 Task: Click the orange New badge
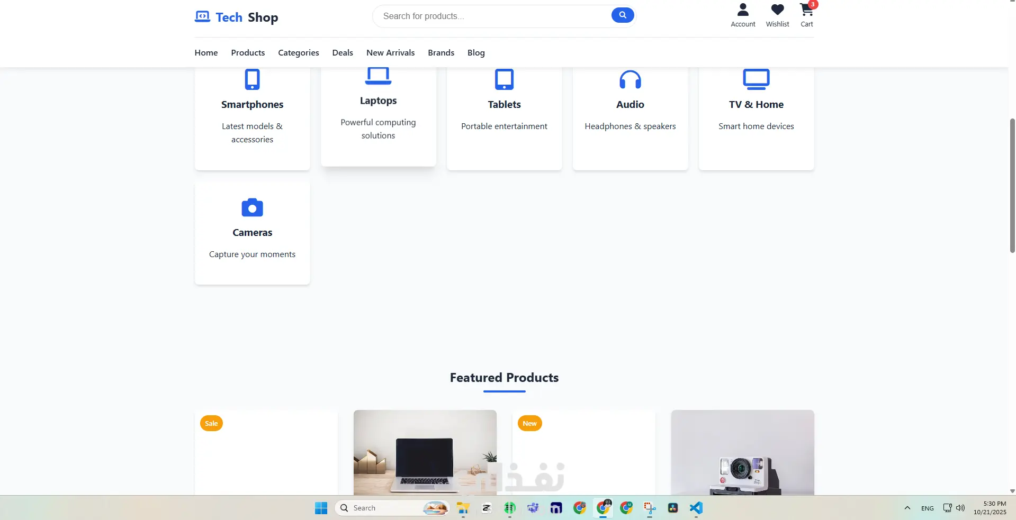529,423
